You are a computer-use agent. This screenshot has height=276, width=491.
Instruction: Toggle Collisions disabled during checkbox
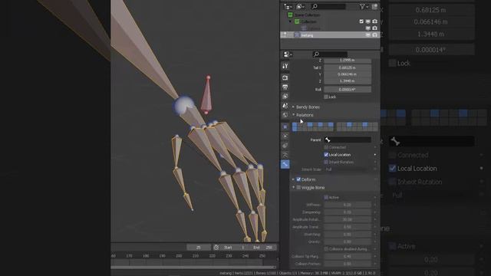click(x=326, y=249)
